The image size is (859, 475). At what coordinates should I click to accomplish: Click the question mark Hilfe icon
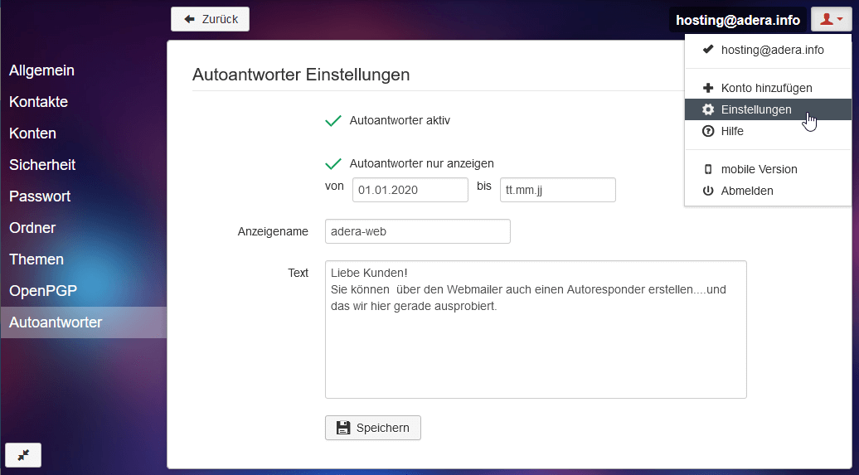coord(708,131)
